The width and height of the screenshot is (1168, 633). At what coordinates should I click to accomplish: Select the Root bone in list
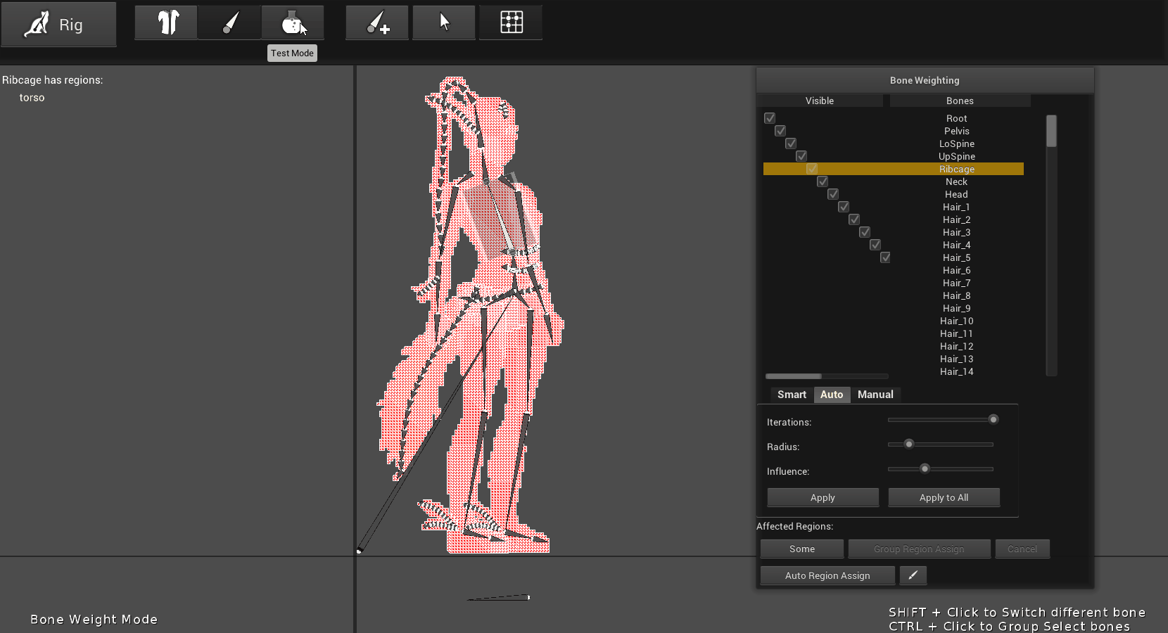point(957,118)
